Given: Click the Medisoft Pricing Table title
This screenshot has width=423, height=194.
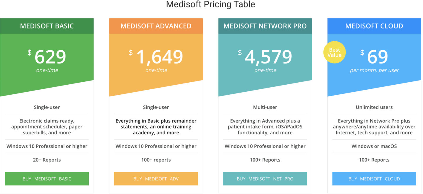Looking at the screenshot, I should pyautogui.click(x=210, y=4).
